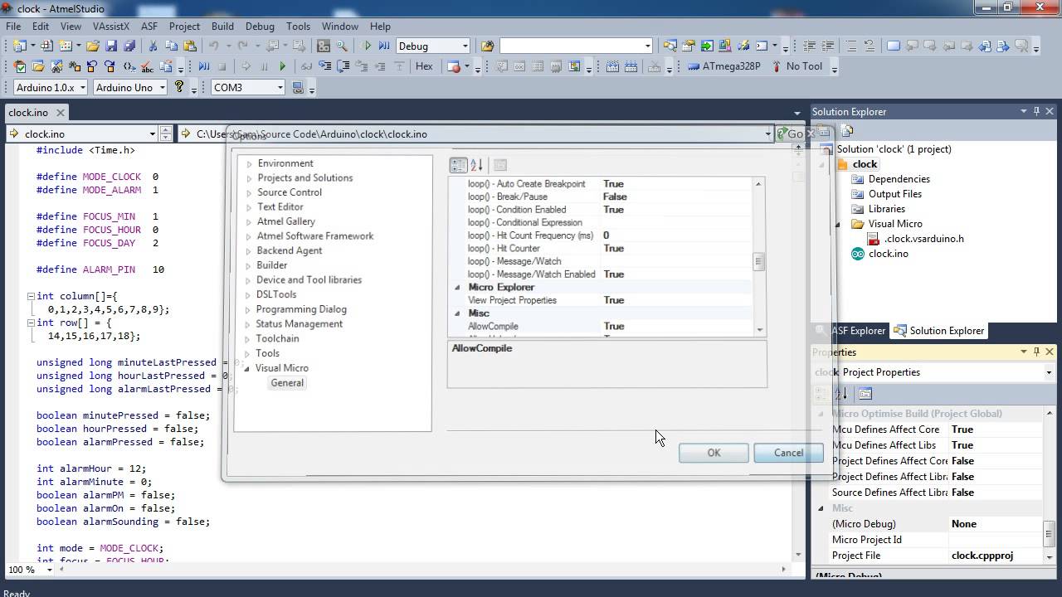Image resolution: width=1062 pixels, height=597 pixels.
Task: Collapse the Misc group in Options grid
Action: coord(457,313)
